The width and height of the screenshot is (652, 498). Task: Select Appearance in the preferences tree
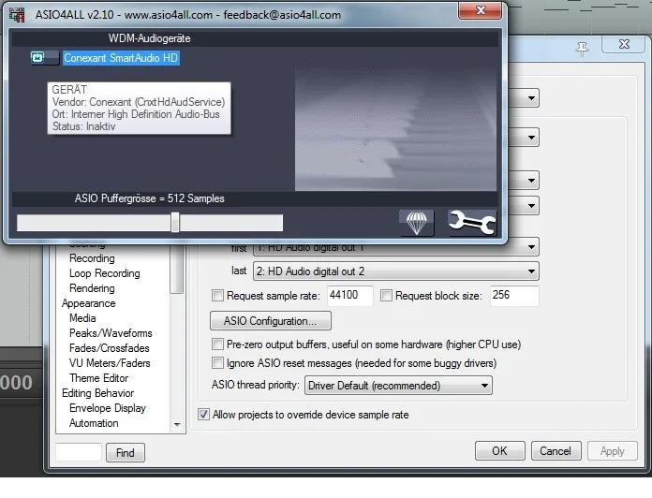89,303
